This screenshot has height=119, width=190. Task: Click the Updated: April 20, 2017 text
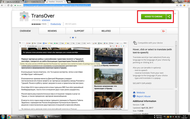pos(143,108)
